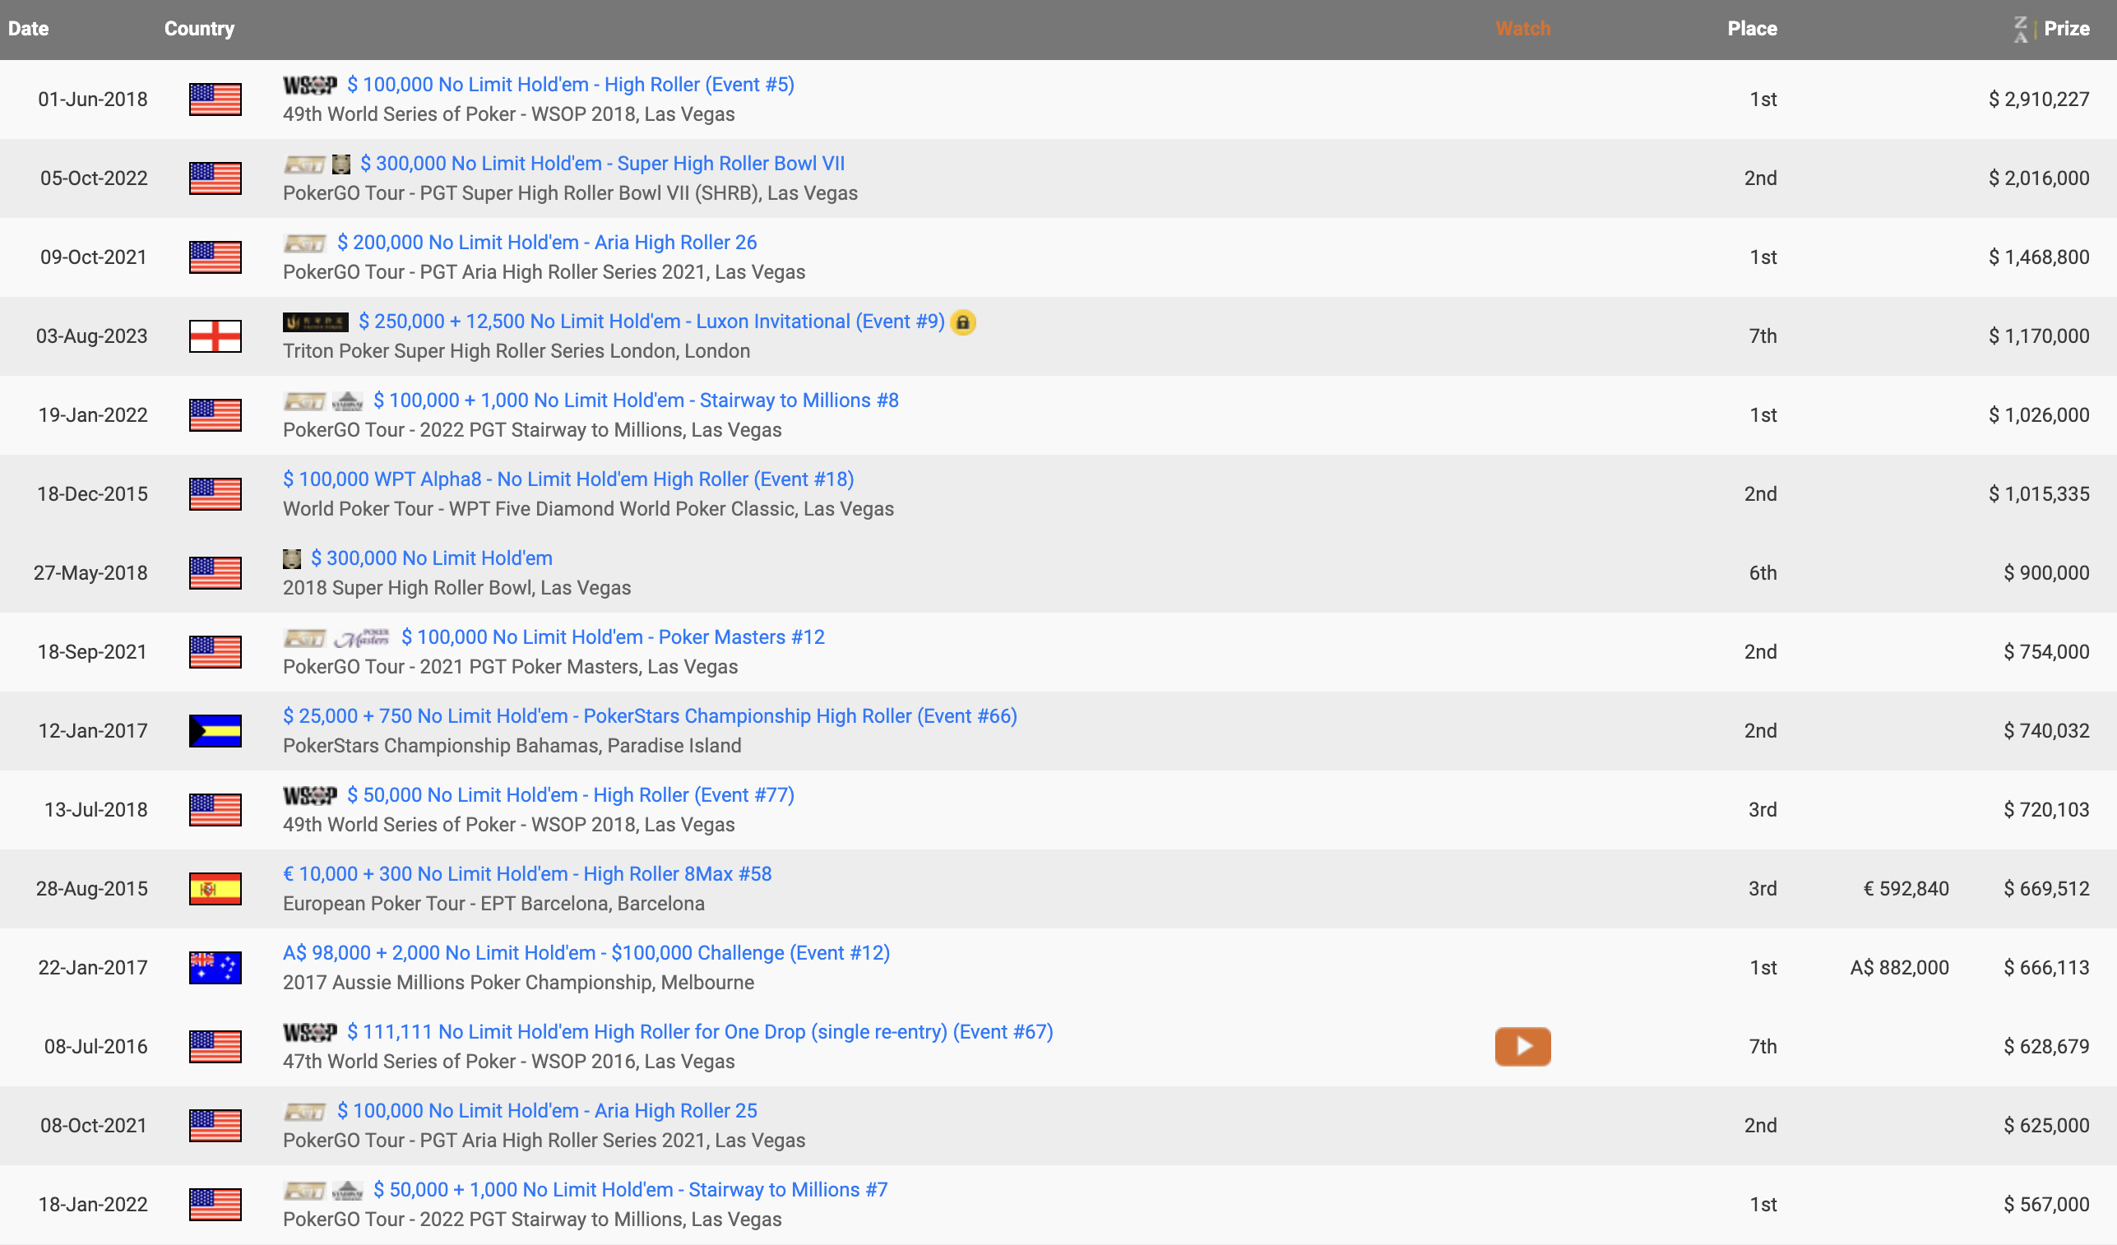Sort by the Country column header
Viewport: 2117px width, 1245px height.
tap(199, 29)
